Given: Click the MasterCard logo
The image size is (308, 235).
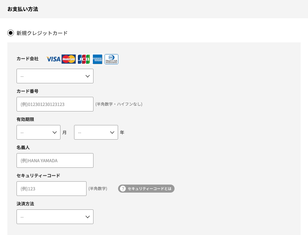Looking at the screenshot, I should (x=69, y=59).
